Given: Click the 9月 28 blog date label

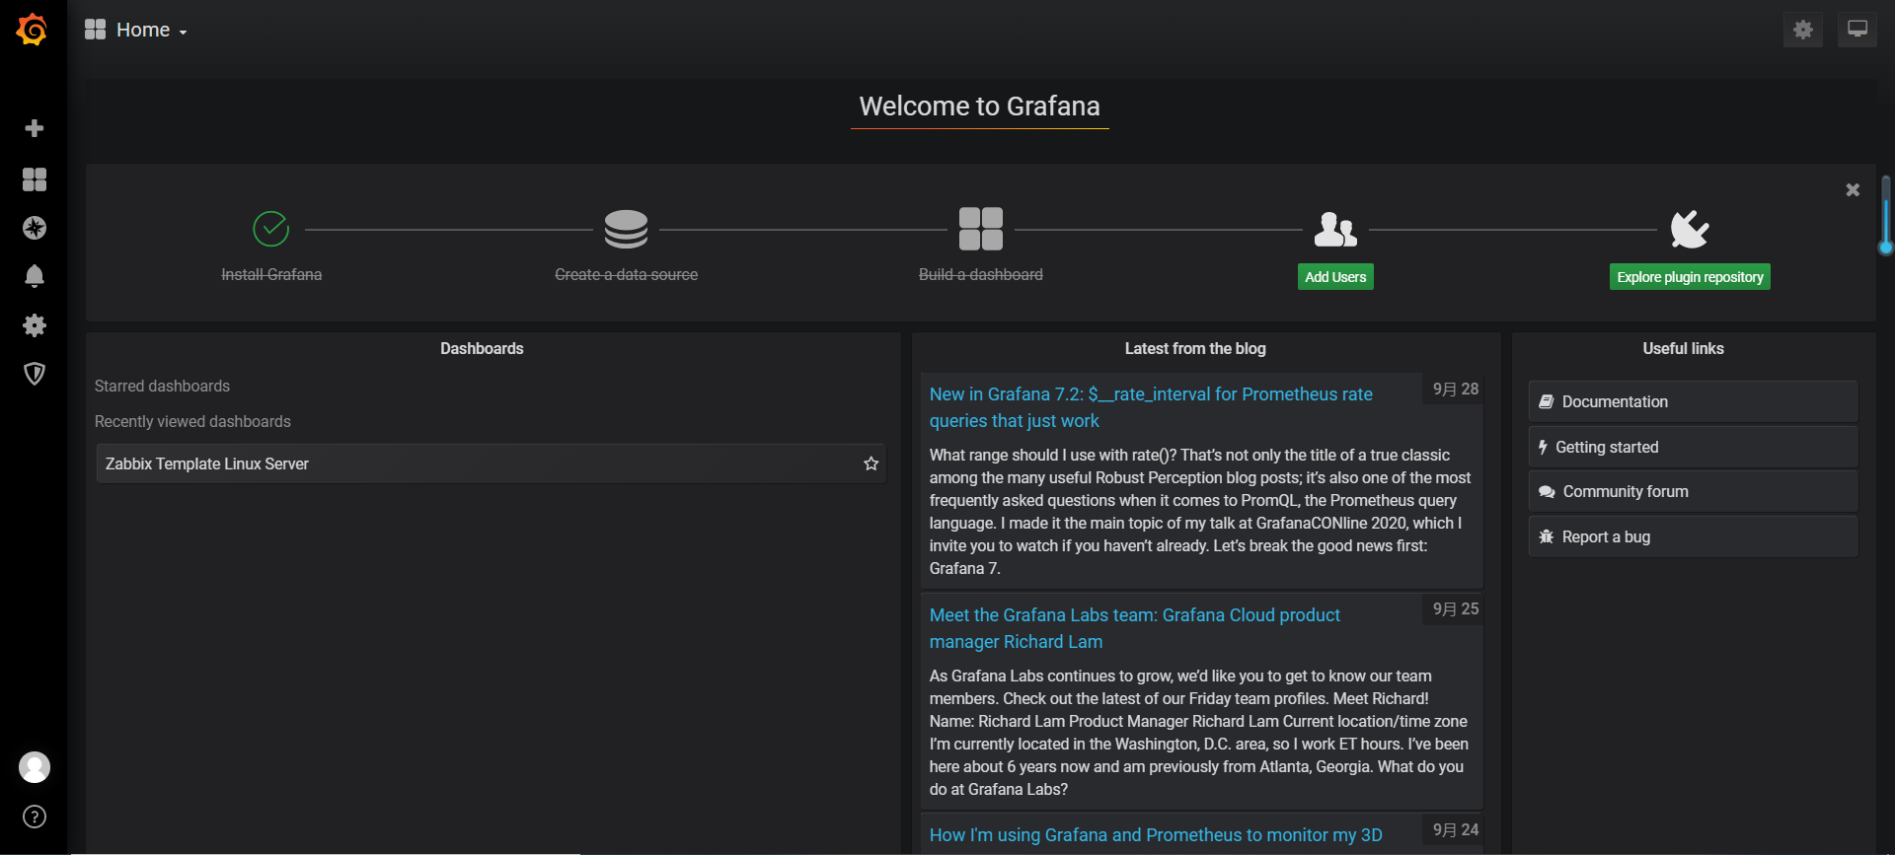Looking at the screenshot, I should pyautogui.click(x=1456, y=390).
